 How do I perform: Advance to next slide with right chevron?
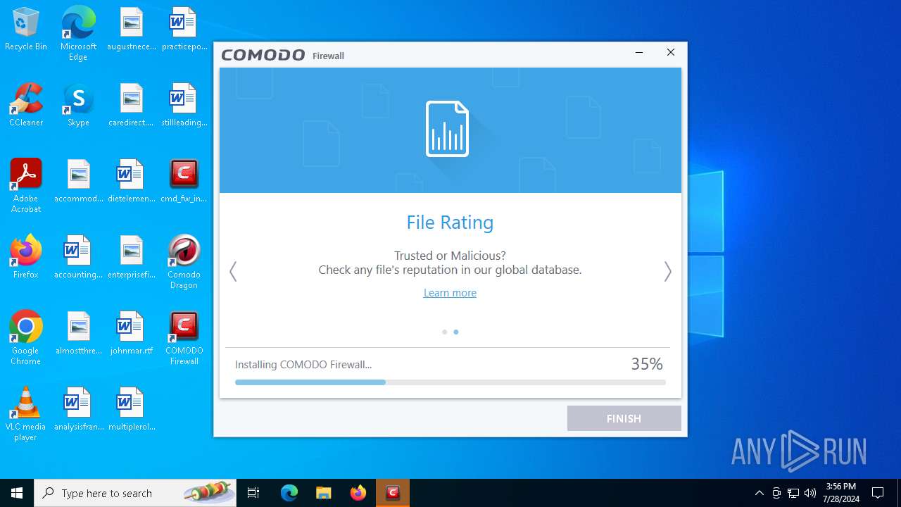pyautogui.click(x=667, y=271)
